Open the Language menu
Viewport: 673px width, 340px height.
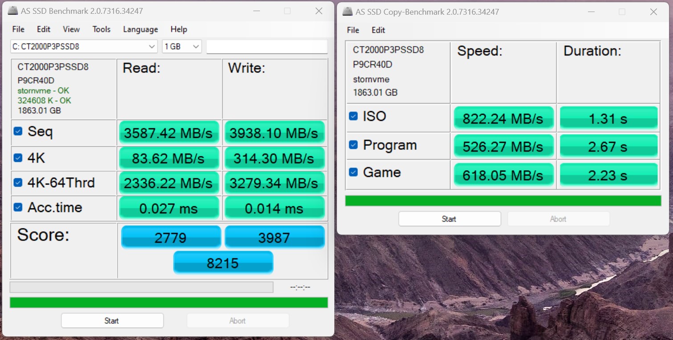point(141,29)
